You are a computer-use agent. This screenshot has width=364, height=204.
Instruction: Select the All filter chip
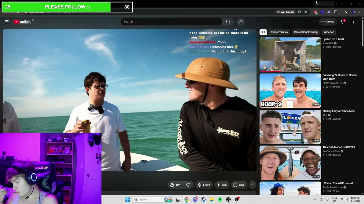(x=263, y=32)
